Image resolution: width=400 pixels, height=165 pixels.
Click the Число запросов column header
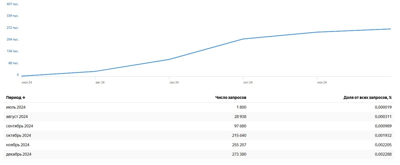coord(230,98)
